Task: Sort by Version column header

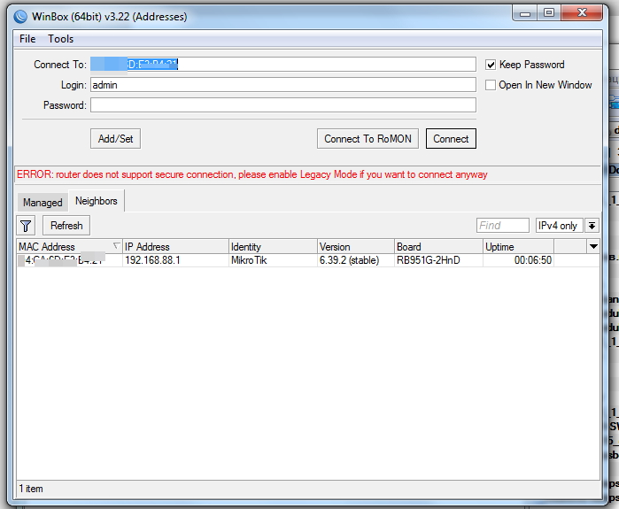Action: (356, 247)
